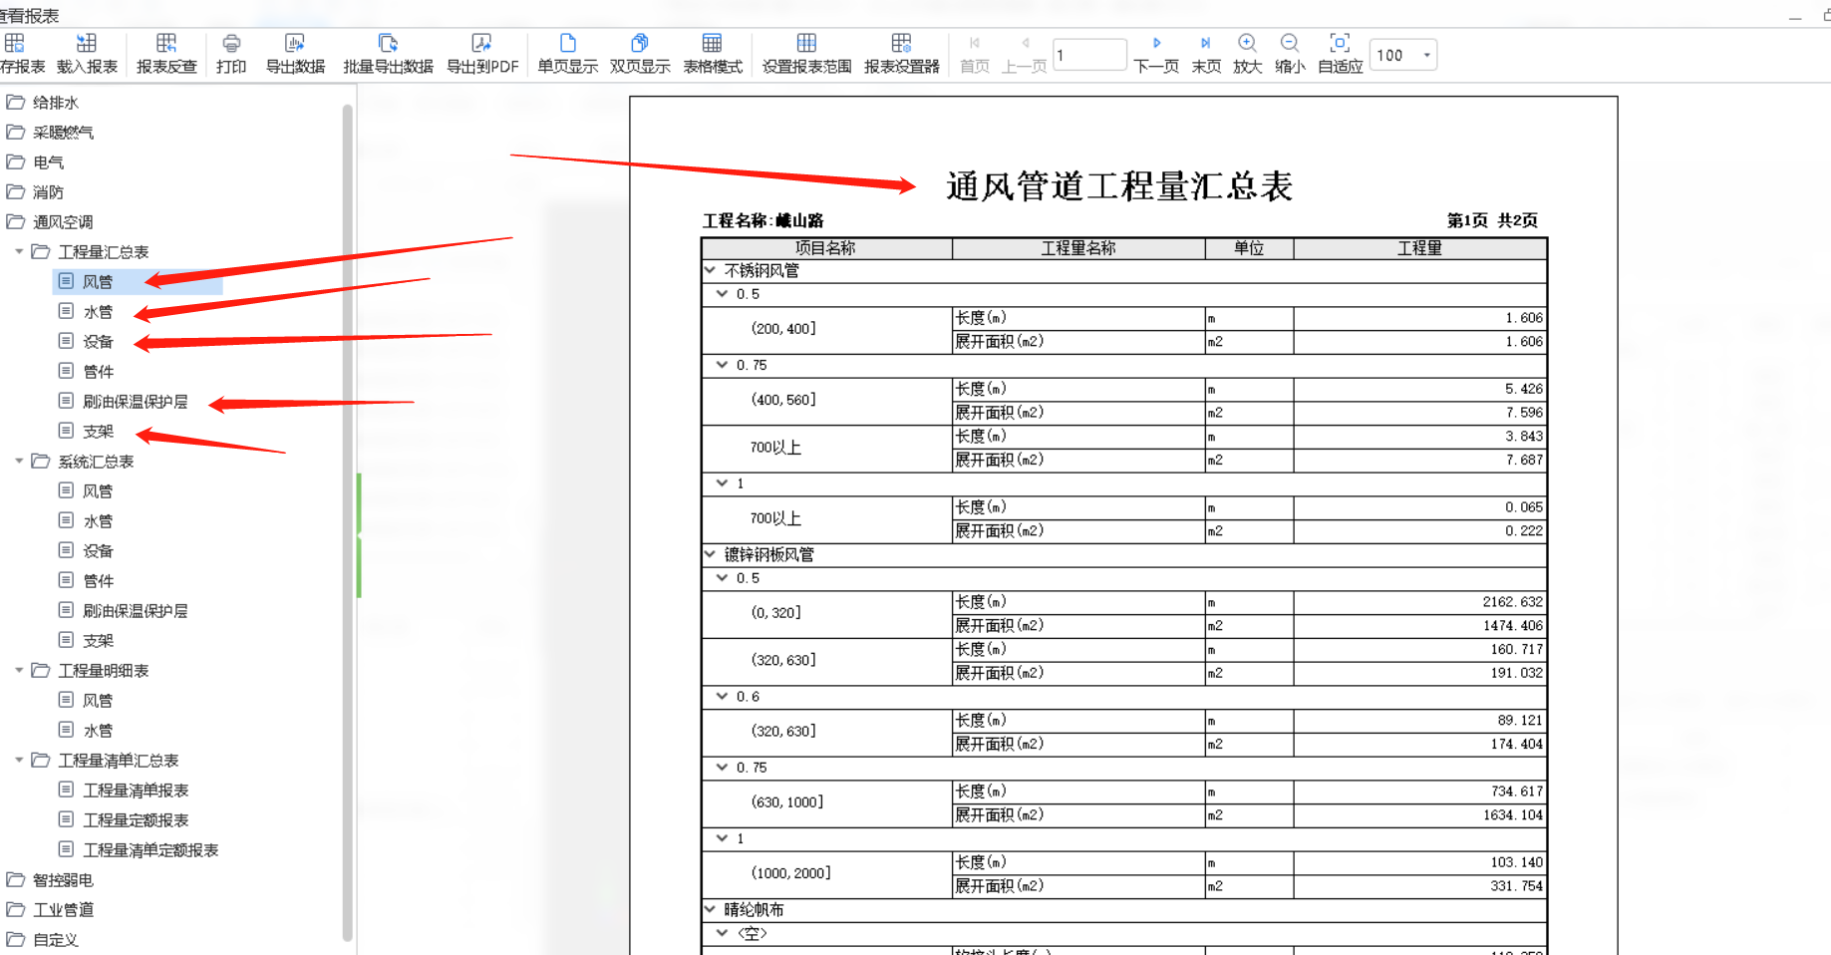
Task: Open the 工业管道 folder
Action: [x=51, y=910]
